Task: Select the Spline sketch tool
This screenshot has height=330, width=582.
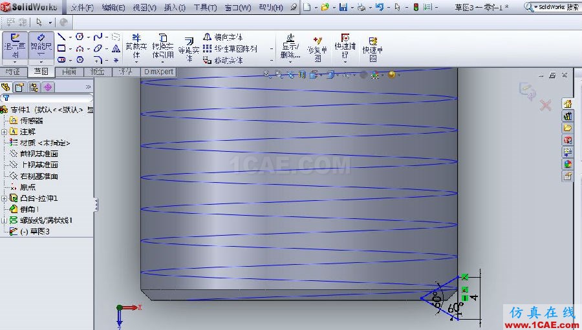Action: pyautogui.click(x=98, y=37)
